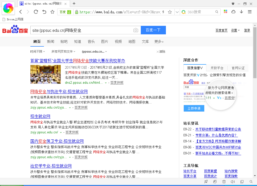
Task: Click the 360 search magnifier icon
Action: coord(217,12)
